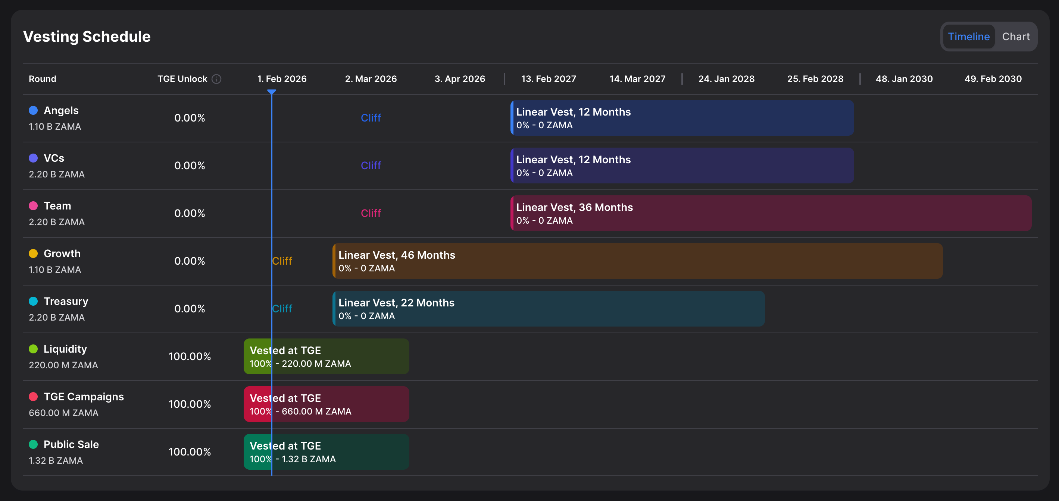Click the current-date timeline marker triangle
1059x501 pixels.
coord(271,92)
